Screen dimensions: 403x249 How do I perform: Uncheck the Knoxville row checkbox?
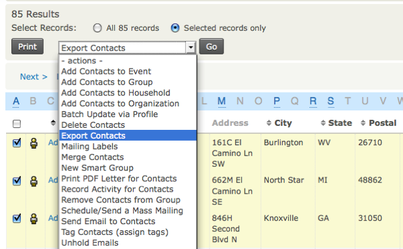click(x=17, y=218)
